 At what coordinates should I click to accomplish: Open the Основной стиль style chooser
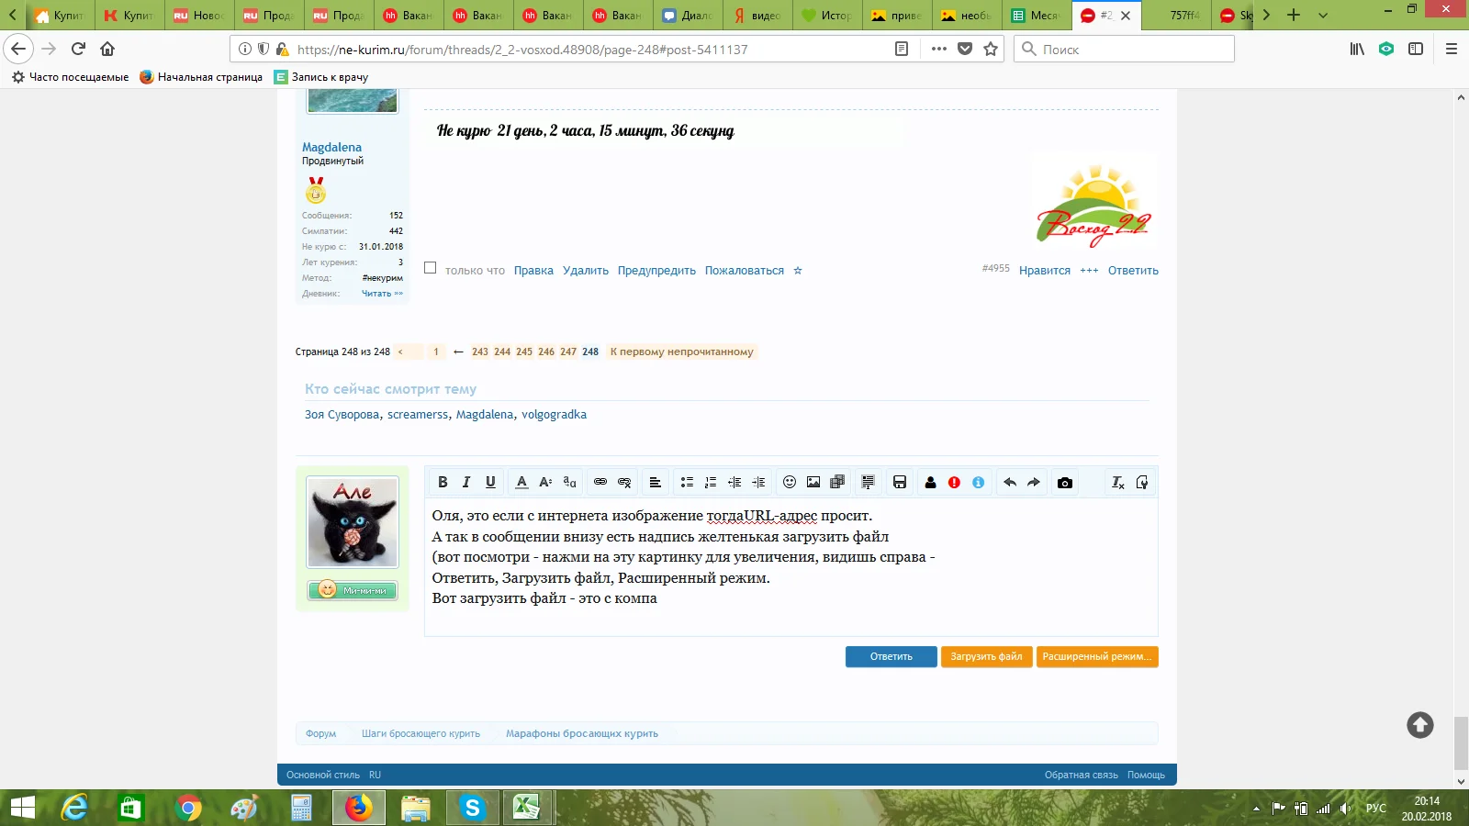[323, 775]
